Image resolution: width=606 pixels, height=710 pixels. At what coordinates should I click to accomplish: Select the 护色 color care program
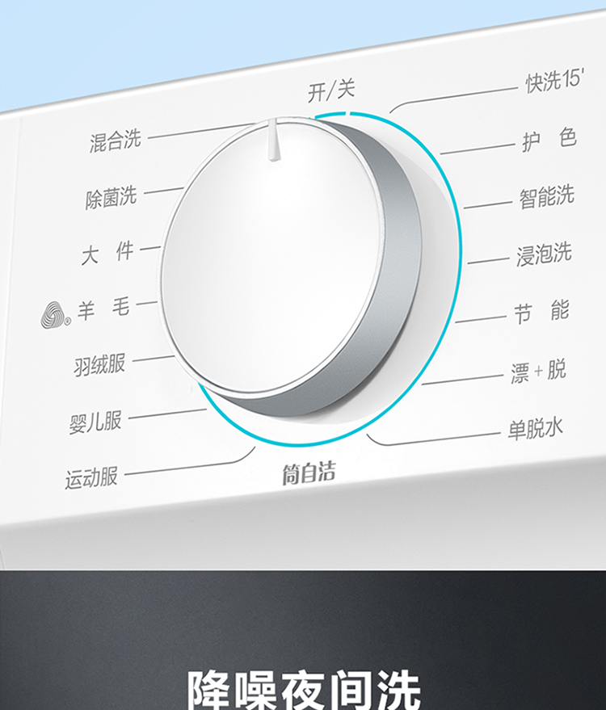point(549,140)
